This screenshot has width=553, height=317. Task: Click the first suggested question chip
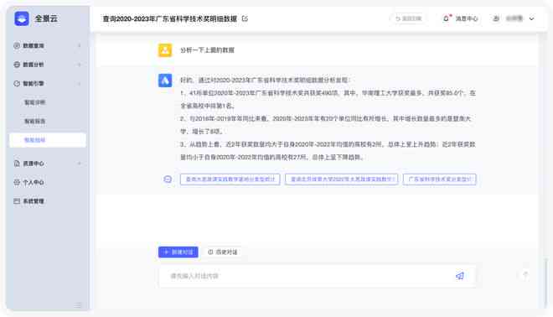coord(230,179)
